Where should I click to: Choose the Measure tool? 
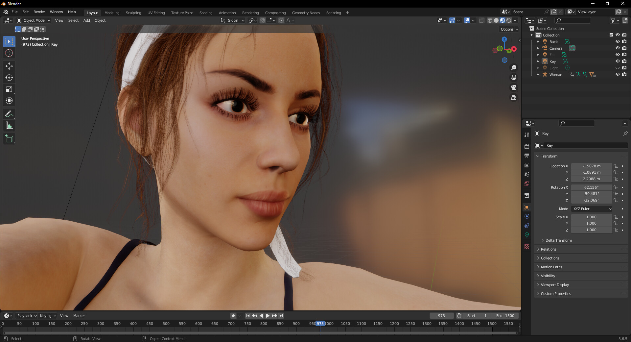[x=9, y=125]
